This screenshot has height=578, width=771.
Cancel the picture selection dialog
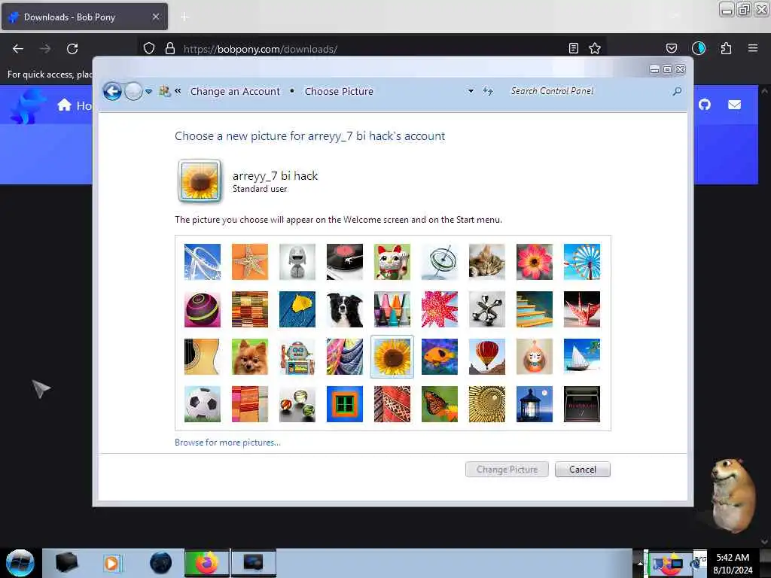point(583,470)
